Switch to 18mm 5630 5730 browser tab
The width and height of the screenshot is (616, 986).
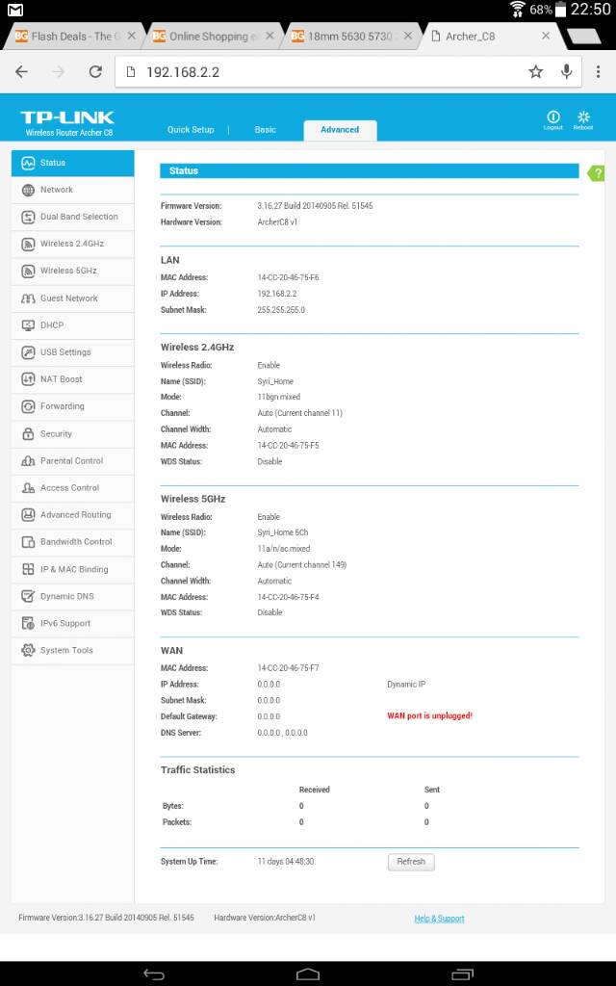(x=352, y=37)
